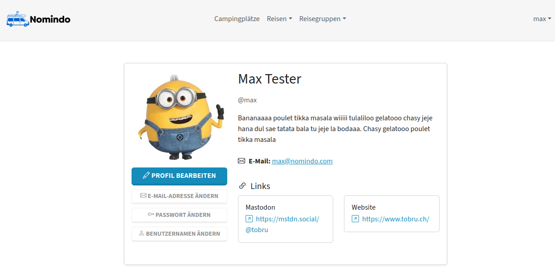Screen dimensions: 555x273
Task: Click the Links section heading
Action: (x=260, y=186)
